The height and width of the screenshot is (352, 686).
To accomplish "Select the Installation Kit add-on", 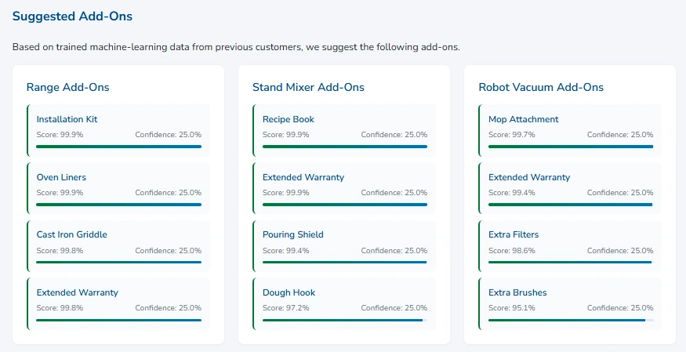I will point(118,126).
